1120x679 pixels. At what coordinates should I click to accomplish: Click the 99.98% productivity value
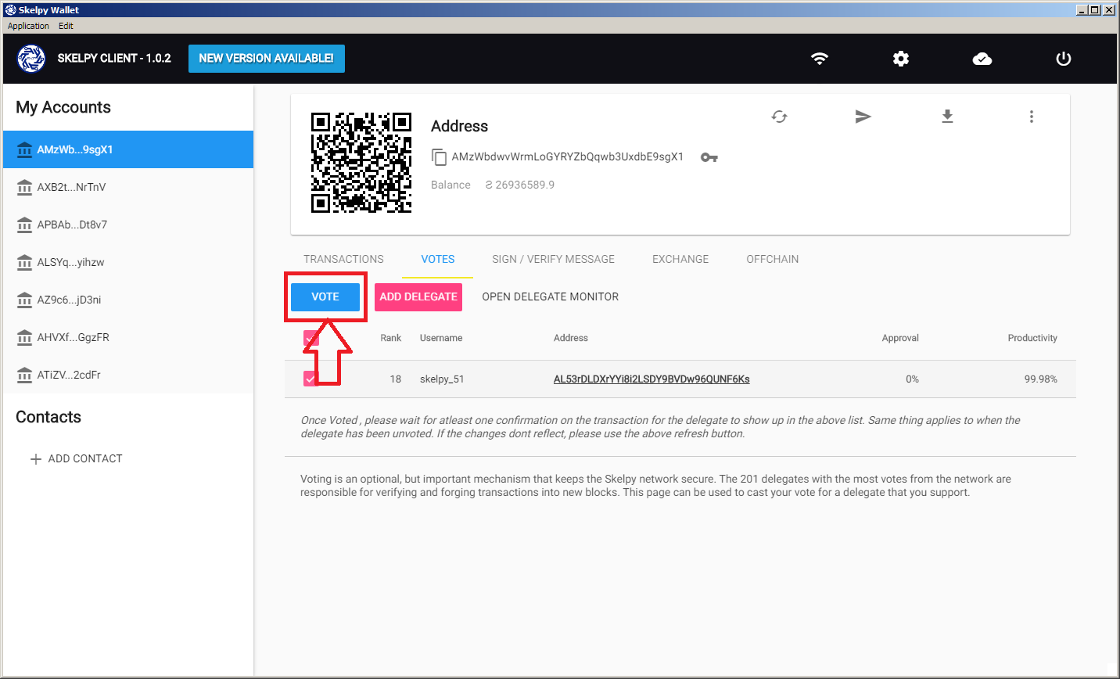pyautogui.click(x=1041, y=379)
